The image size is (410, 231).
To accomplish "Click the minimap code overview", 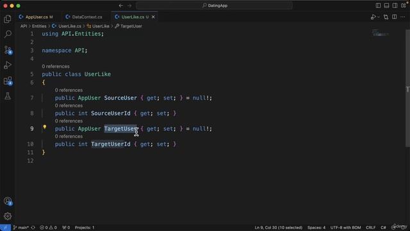I will [x=381, y=33].
